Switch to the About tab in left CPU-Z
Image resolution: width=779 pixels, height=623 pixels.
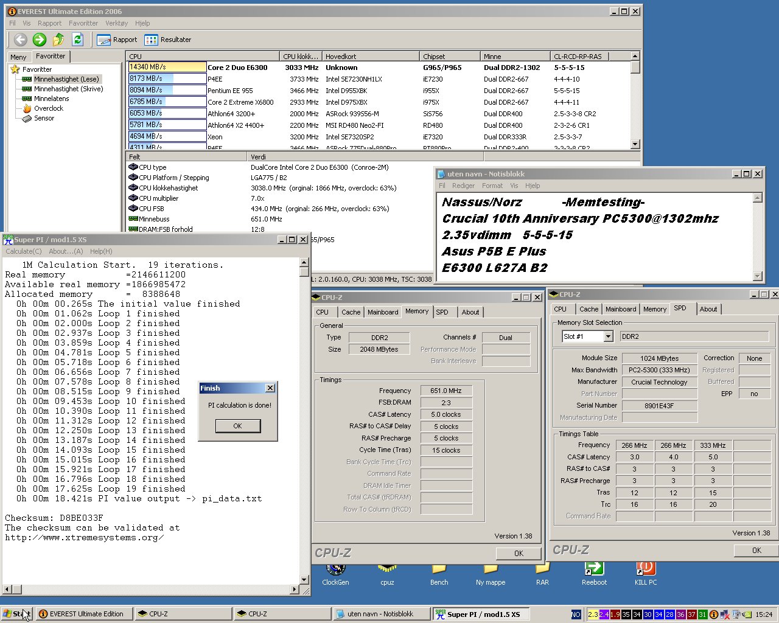pyautogui.click(x=470, y=312)
